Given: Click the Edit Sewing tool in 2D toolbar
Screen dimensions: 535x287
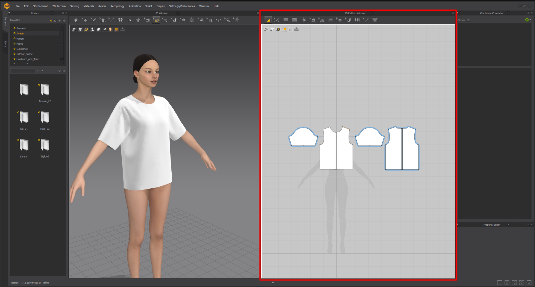Looking at the screenshot, I should (x=313, y=20).
